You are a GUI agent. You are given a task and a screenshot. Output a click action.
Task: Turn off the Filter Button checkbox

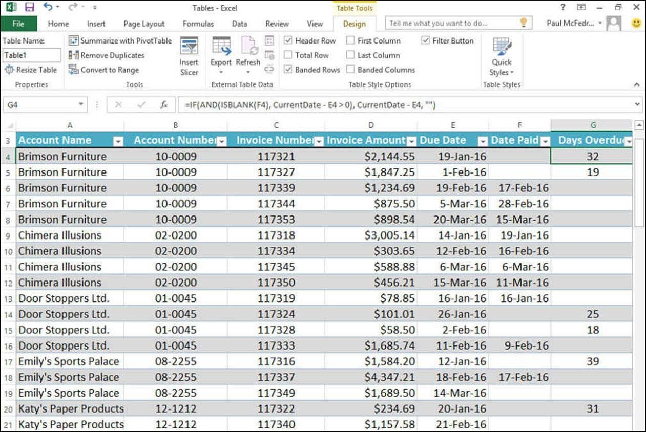pos(426,40)
